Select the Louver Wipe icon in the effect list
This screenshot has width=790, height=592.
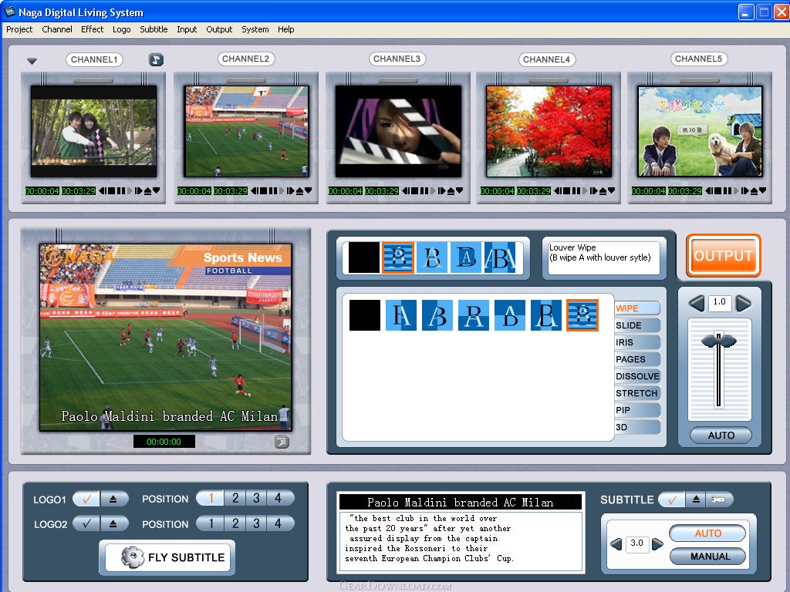click(x=582, y=315)
